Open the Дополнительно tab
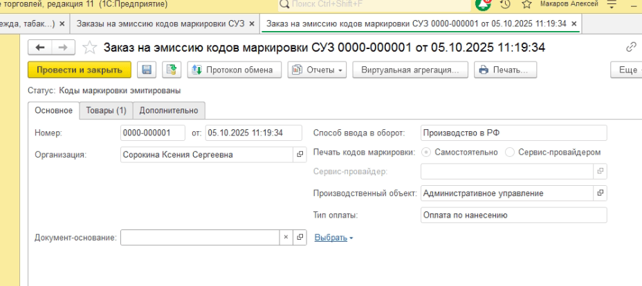Image resolution: width=642 pixels, height=286 pixels. pos(169,111)
